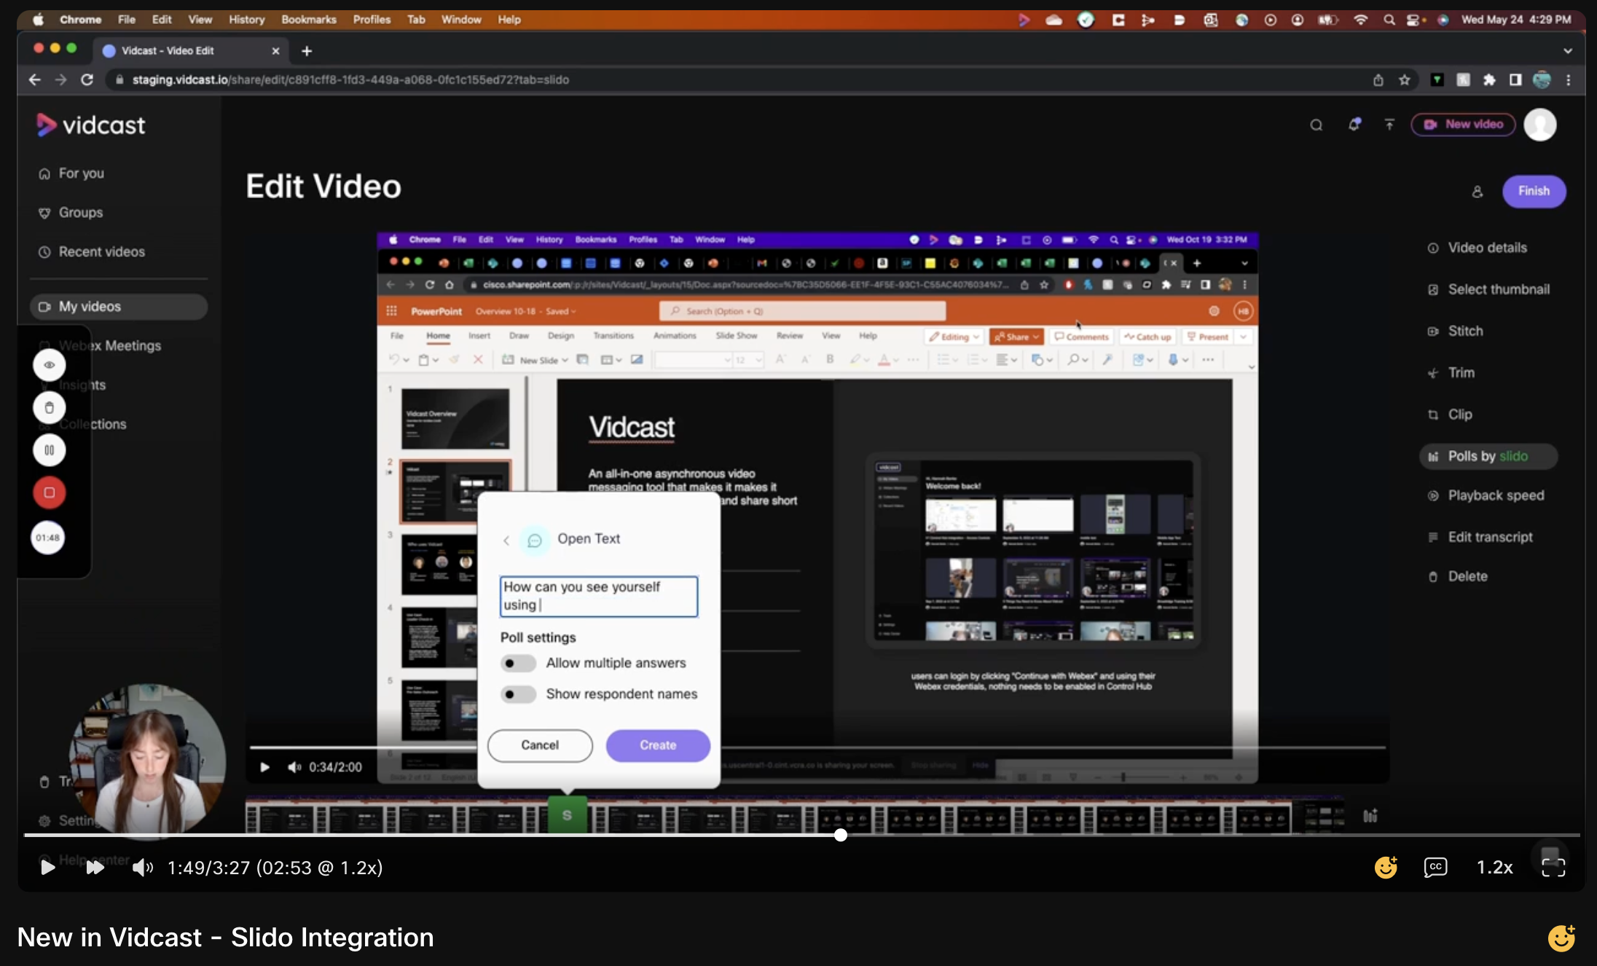
Task: Toggle Allow multiple answers
Action: 518,663
